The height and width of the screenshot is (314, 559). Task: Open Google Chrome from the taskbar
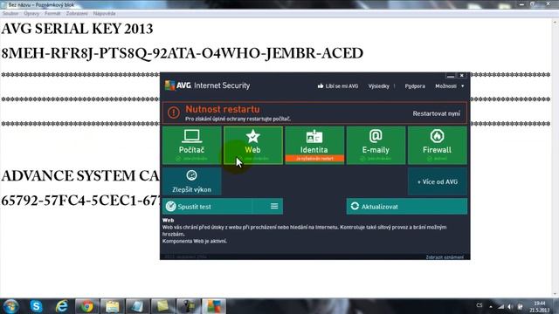86,306
